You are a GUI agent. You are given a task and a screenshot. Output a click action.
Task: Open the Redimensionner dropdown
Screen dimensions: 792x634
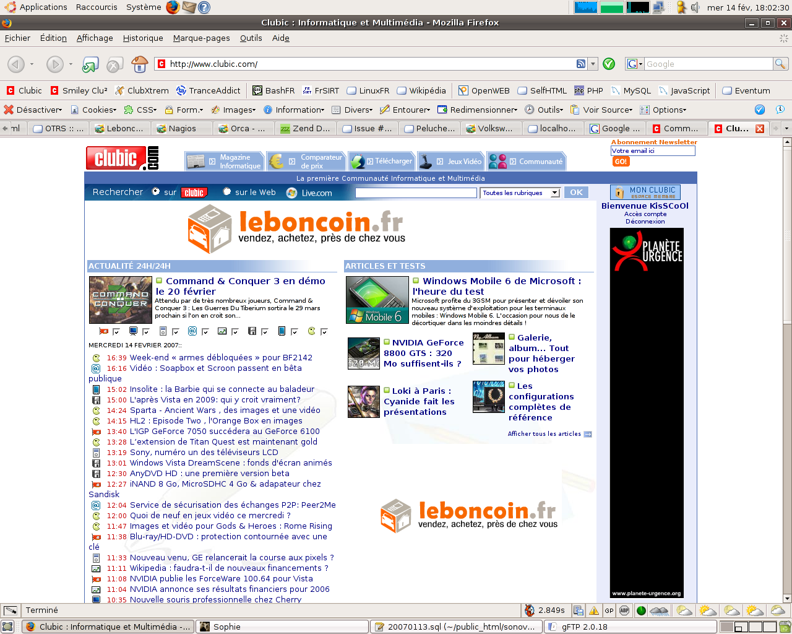click(477, 110)
